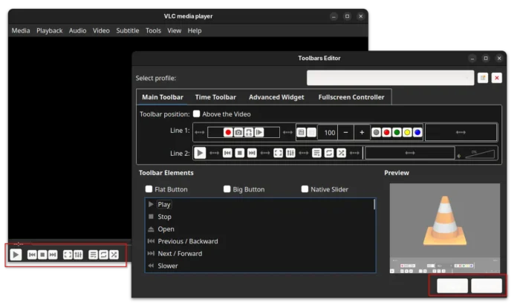Enable the Above the Video checkbox

(x=198, y=114)
